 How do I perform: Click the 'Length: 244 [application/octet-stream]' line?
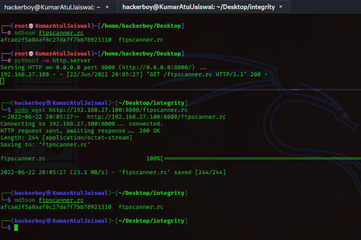[x=67, y=137]
